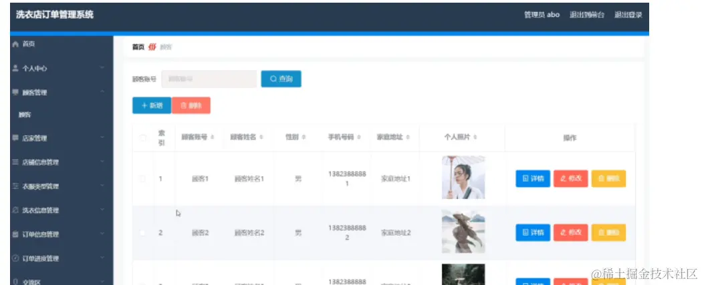Click the 首页 breadcrumb link
Image resolution: width=702 pixels, height=285 pixels.
click(x=138, y=47)
